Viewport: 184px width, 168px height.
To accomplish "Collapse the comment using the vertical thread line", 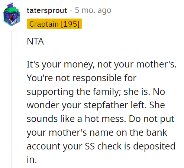I will [11, 99].
